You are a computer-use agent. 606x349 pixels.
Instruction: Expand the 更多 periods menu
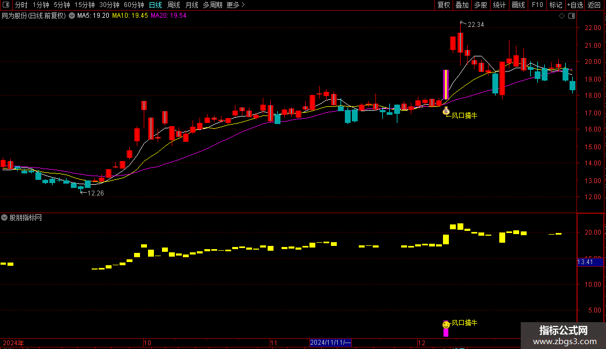[235, 5]
